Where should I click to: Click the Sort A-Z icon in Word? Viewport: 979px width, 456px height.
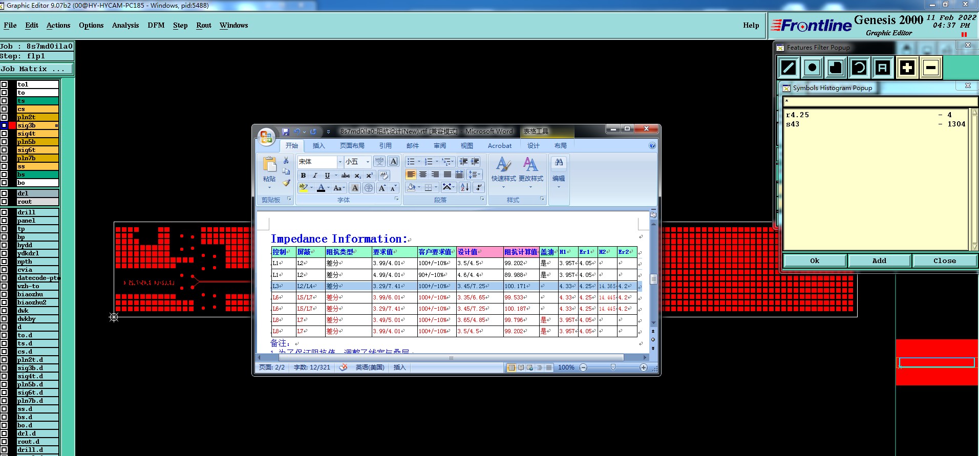(464, 187)
